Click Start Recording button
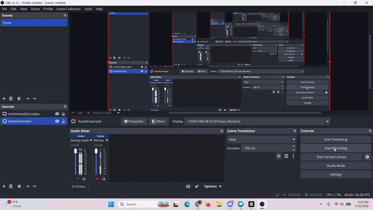This screenshot has width=373, height=210. [x=336, y=148]
